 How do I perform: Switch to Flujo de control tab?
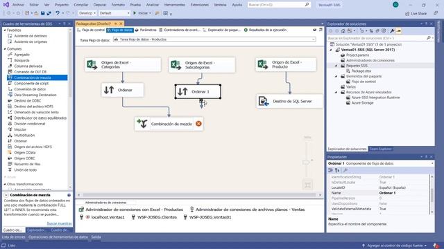tap(91, 30)
